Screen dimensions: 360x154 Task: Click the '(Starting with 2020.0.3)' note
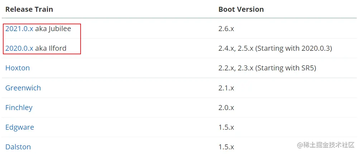pyautogui.click(x=294, y=49)
